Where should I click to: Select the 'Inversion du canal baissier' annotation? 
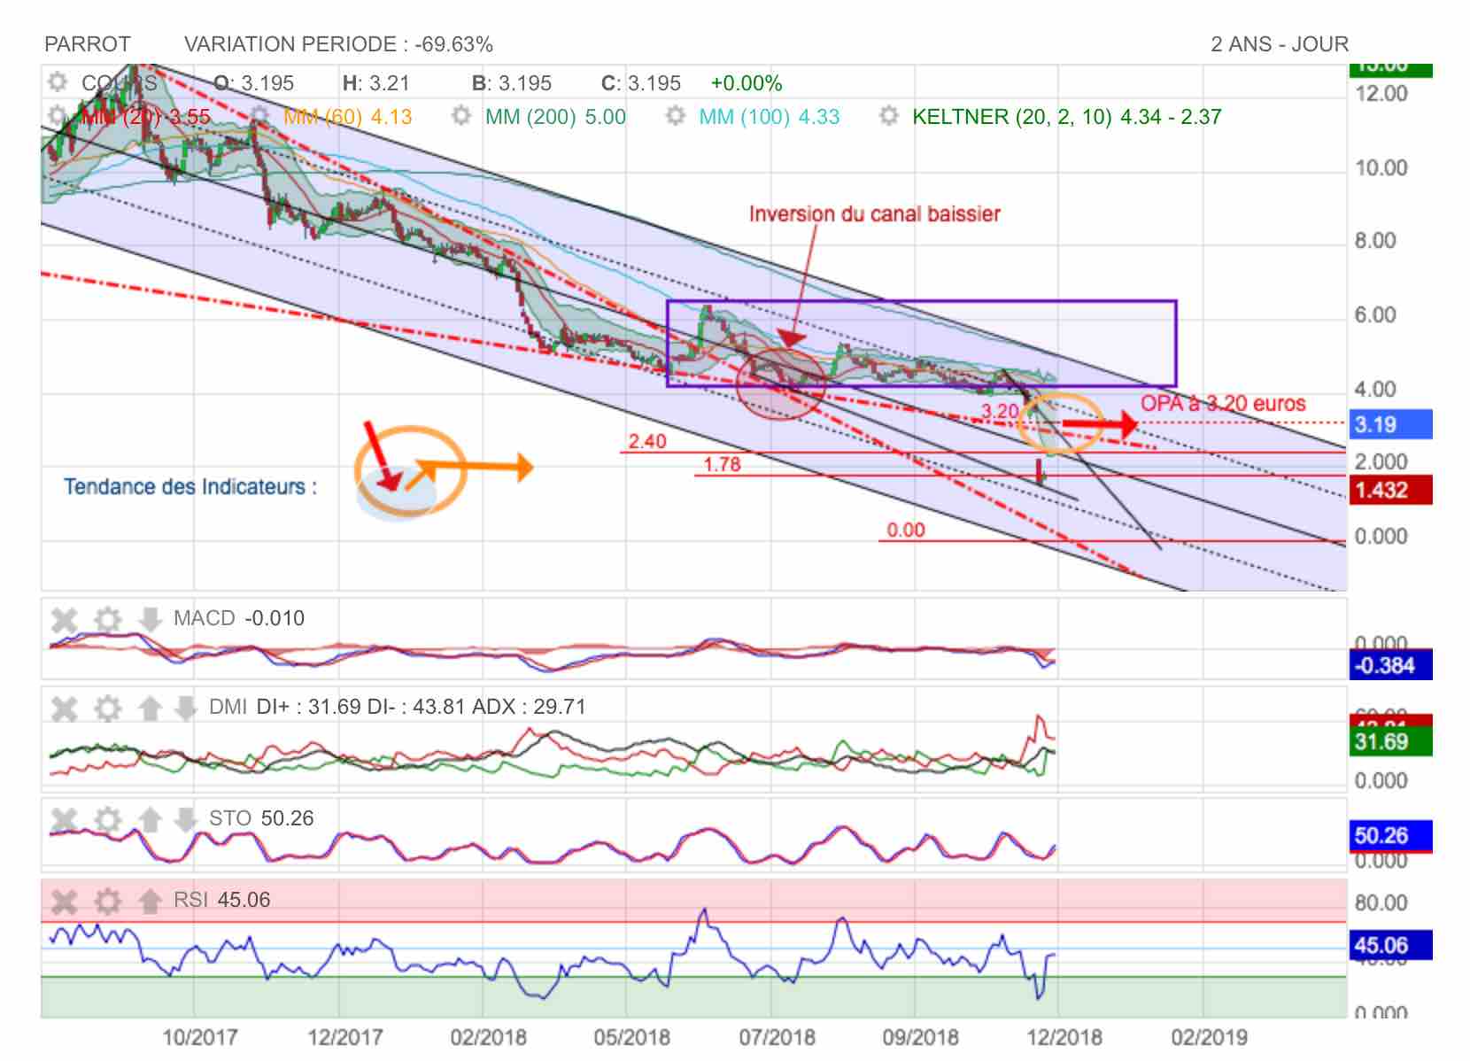coord(875,214)
